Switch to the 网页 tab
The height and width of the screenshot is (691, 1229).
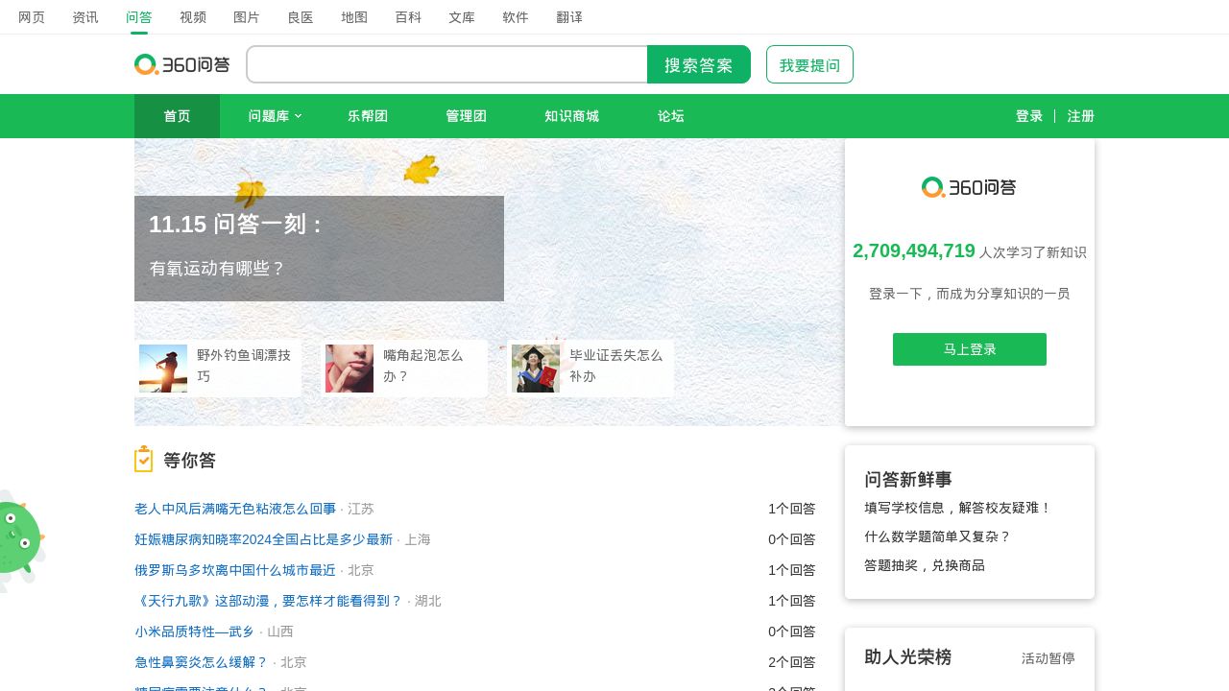click(x=32, y=17)
